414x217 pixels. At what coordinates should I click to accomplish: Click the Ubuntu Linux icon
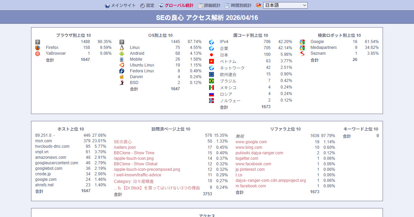click(x=121, y=65)
